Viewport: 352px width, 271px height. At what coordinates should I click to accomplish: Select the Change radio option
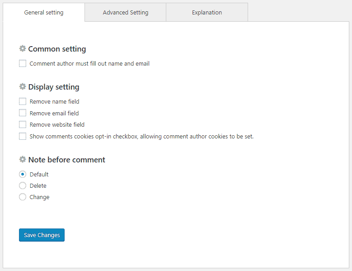point(23,197)
